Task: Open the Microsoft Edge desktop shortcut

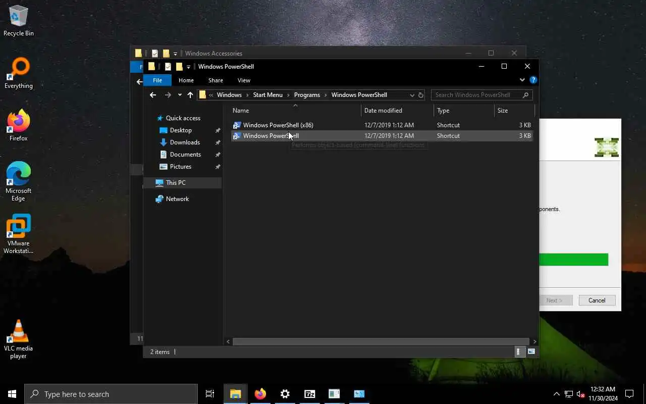Action: tap(19, 182)
